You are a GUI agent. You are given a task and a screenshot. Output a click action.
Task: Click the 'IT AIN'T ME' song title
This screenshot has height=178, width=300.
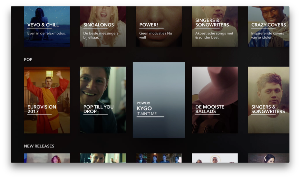pos(147,114)
